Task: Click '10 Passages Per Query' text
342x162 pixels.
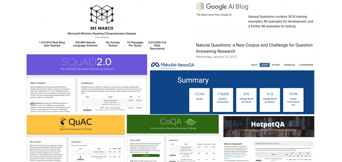Action: point(135,44)
